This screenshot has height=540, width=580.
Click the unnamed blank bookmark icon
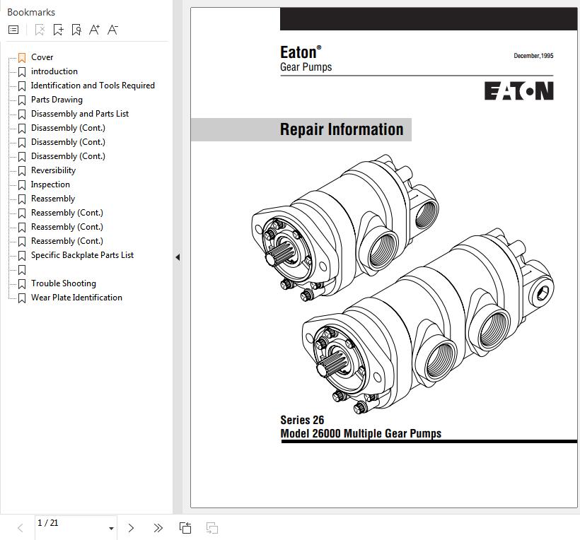point(22,270)
